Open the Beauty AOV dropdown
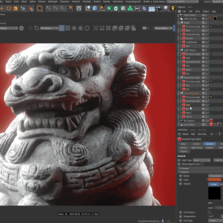Viewport: 223px width, 223px height. (9, 28)
